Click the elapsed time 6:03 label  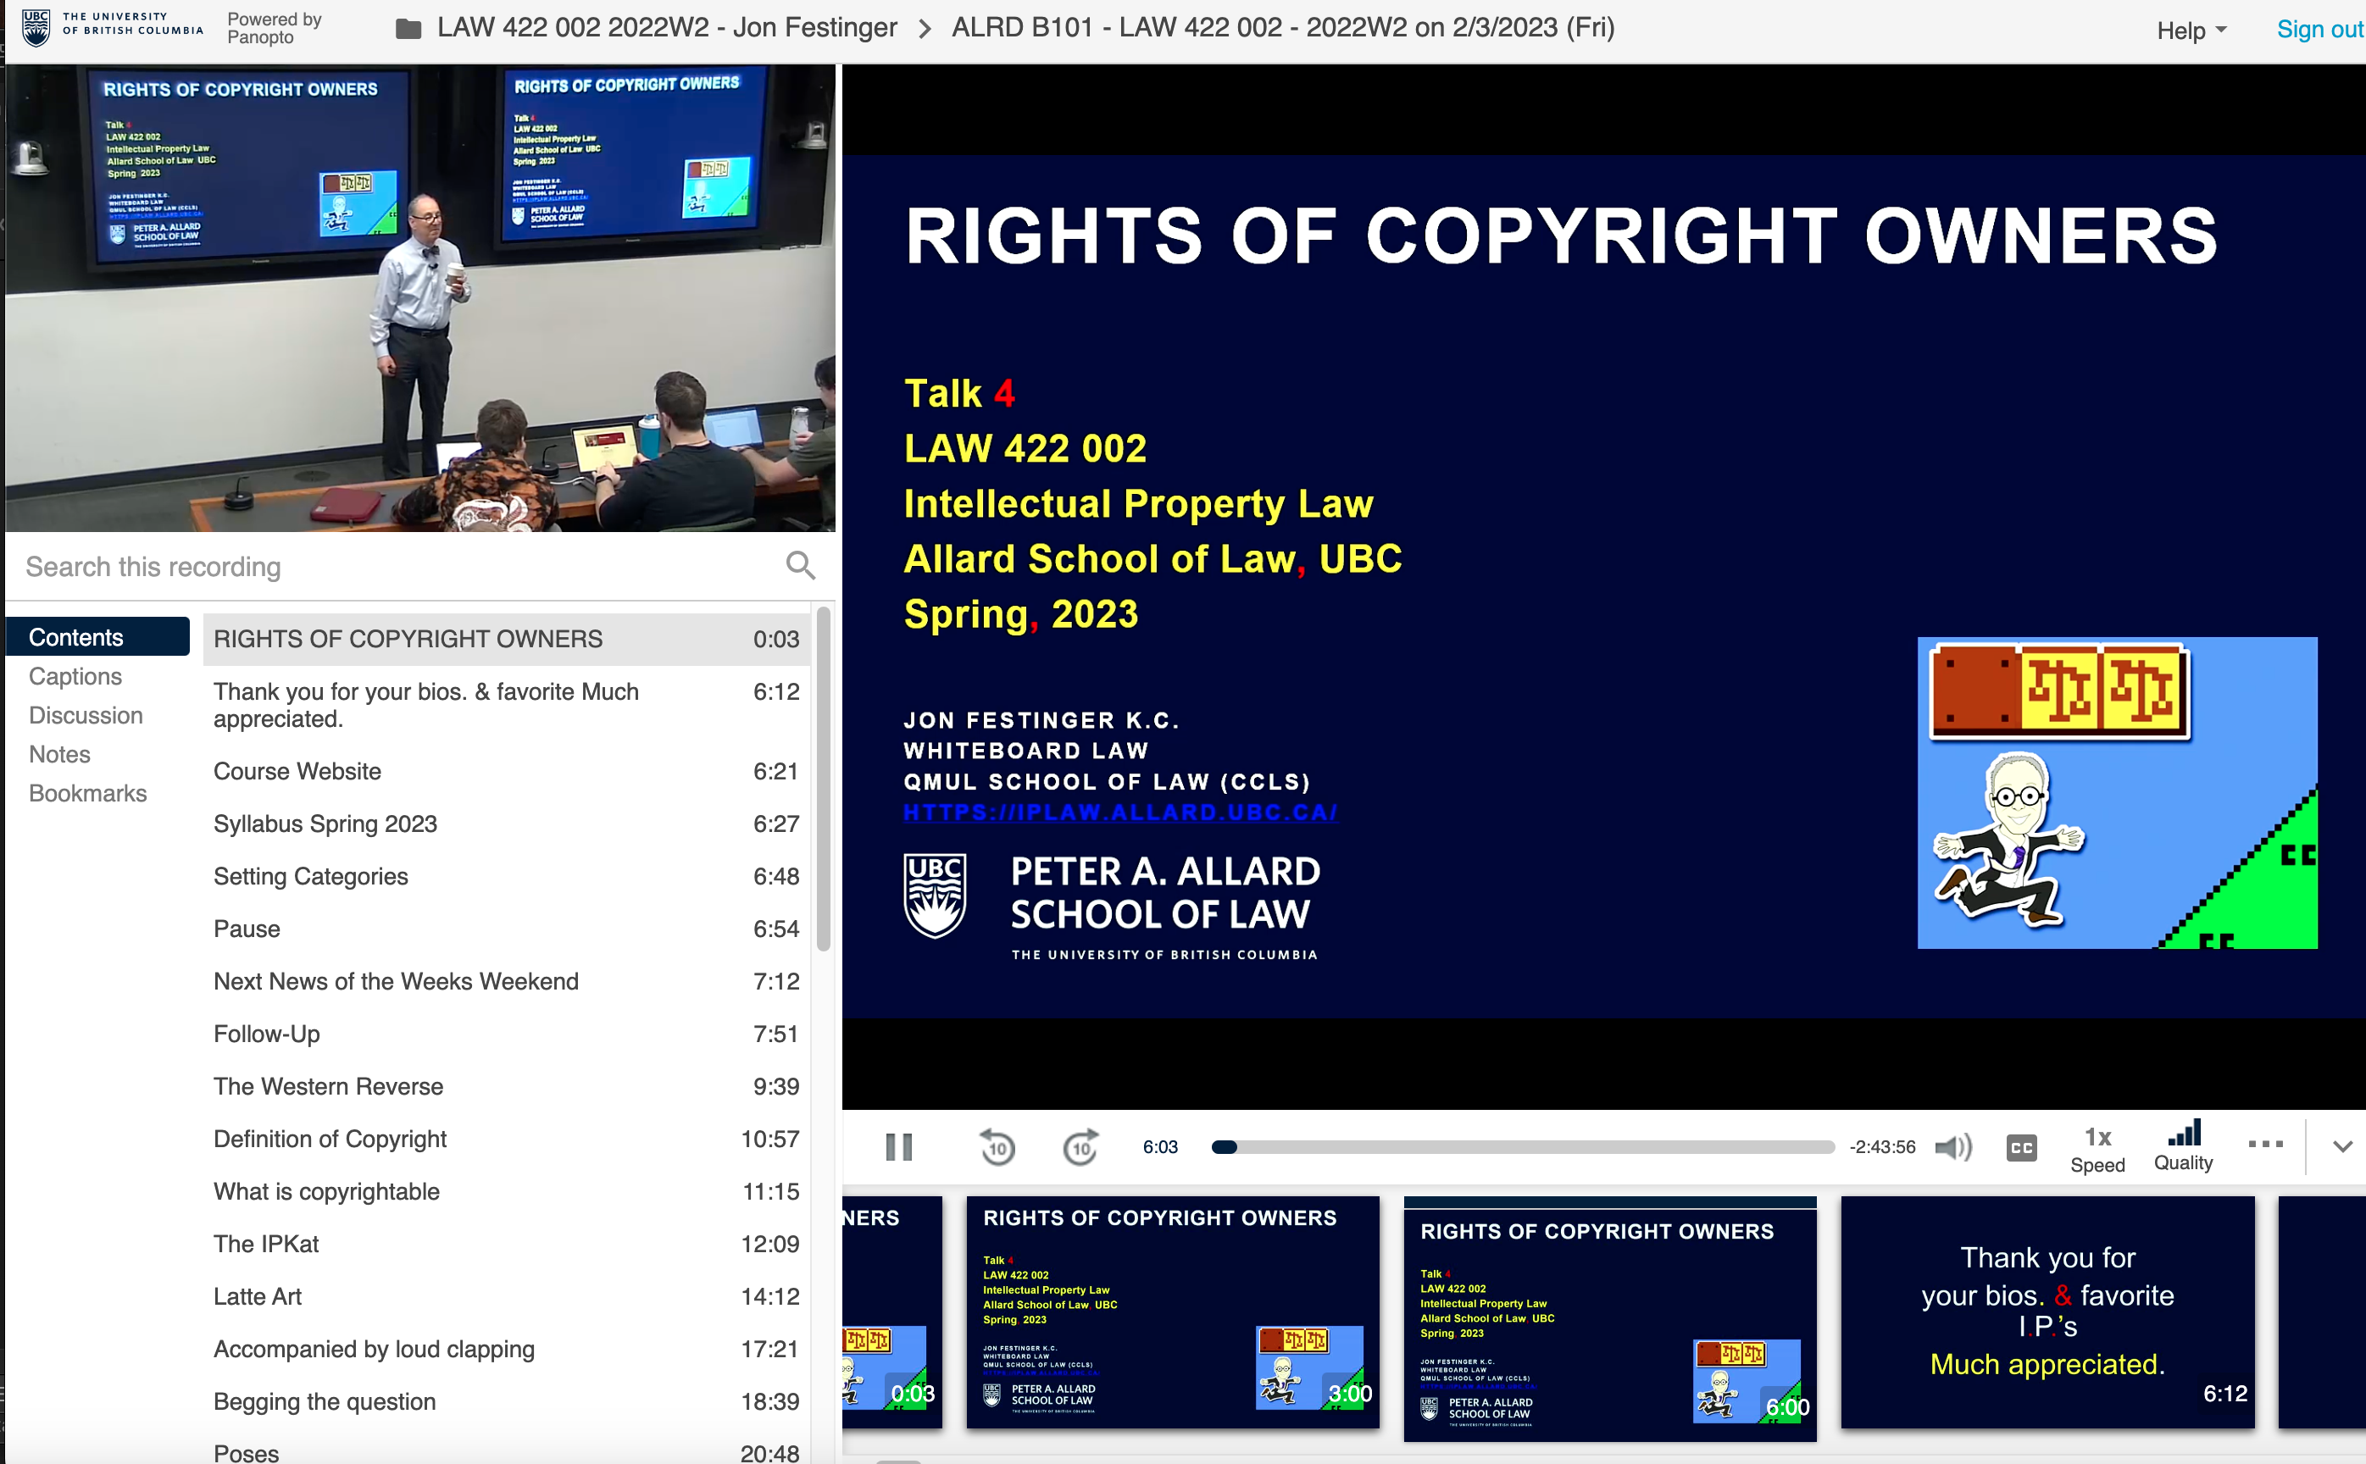pyautogui.click(x=1159, y=1147)
